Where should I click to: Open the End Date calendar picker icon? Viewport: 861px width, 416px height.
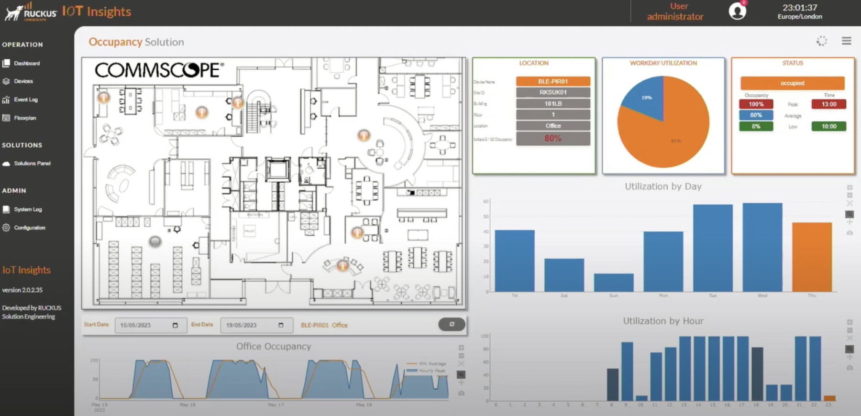(x=281, y=325)
